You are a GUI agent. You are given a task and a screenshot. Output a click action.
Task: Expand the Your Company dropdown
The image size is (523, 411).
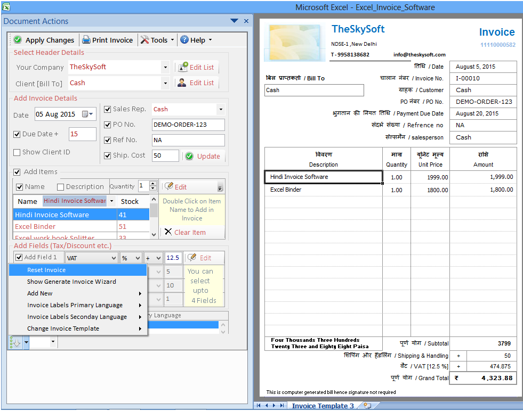click(165, 67)
